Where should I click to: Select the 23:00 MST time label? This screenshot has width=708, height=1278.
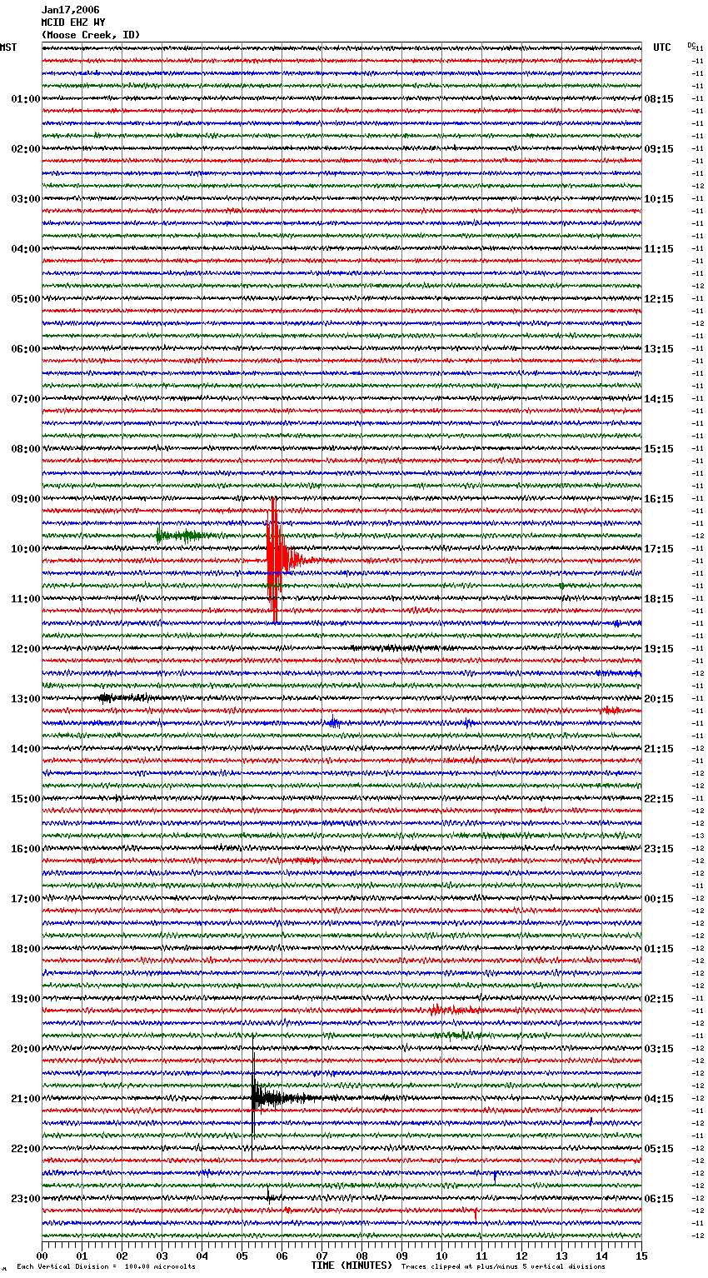tap(25, 1199)
